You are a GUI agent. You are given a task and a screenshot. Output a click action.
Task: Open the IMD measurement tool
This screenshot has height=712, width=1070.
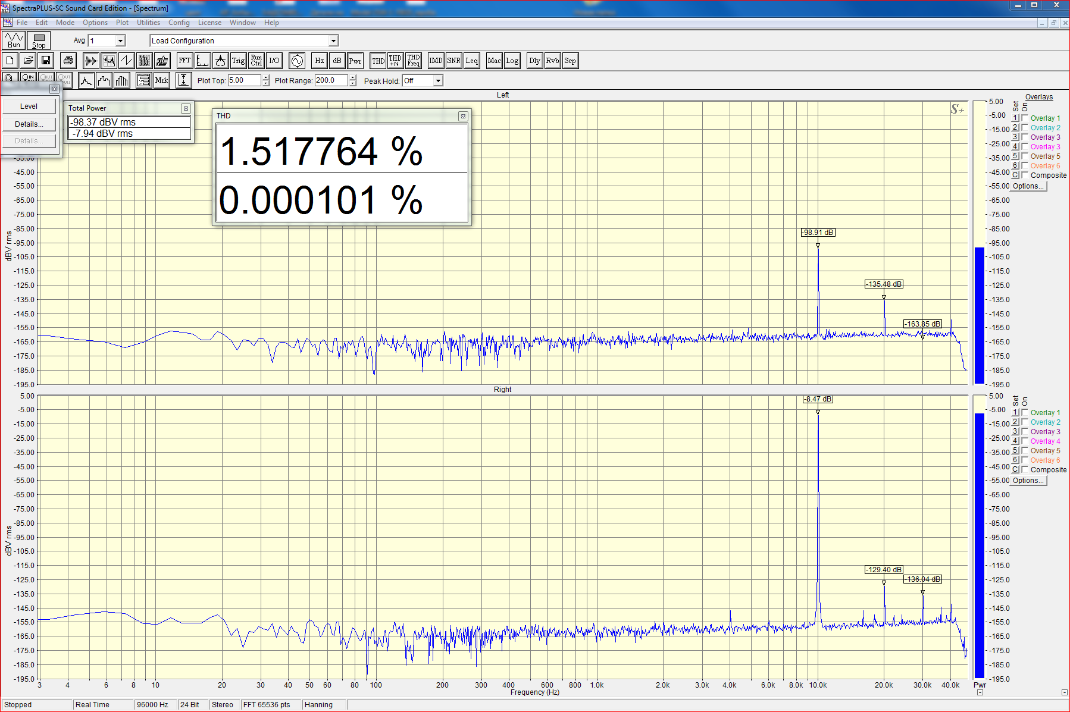click(436, 61)
